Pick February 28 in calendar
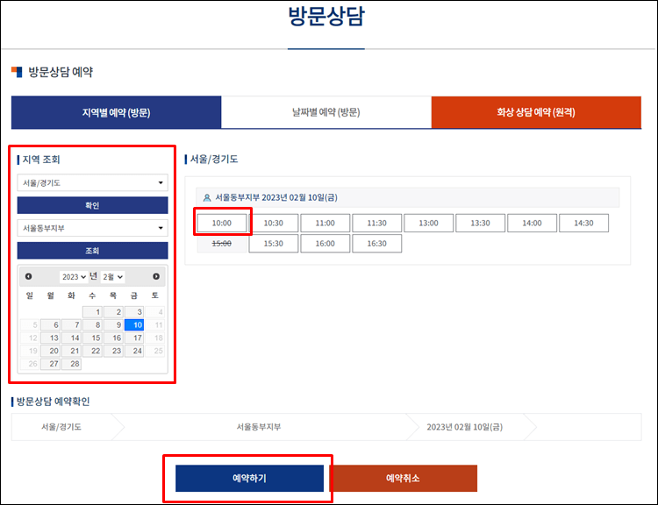Viewport: 658px width, 505px height. click(71, 364)
